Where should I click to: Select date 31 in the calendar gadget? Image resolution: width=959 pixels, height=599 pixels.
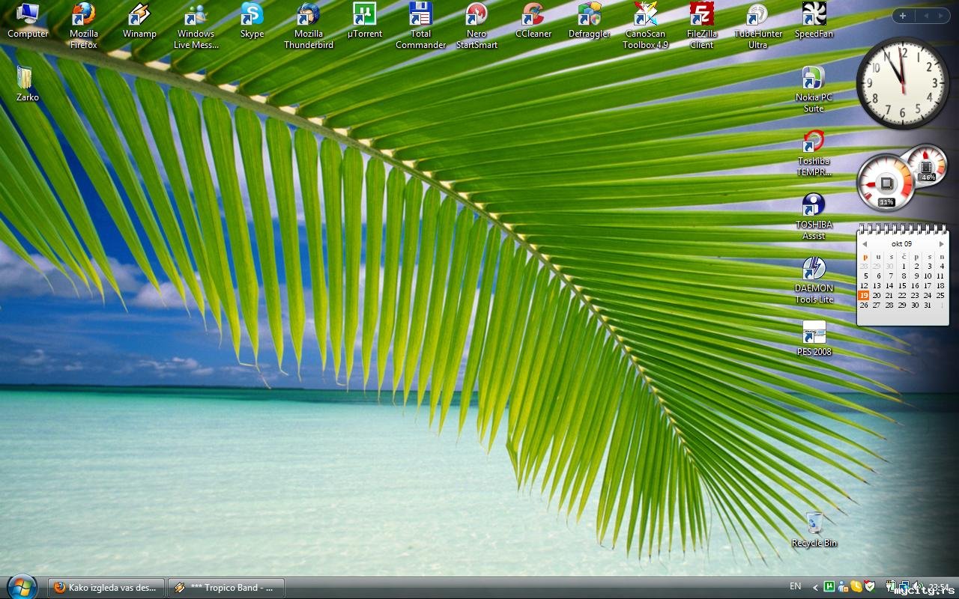click(x=928, y=305)
